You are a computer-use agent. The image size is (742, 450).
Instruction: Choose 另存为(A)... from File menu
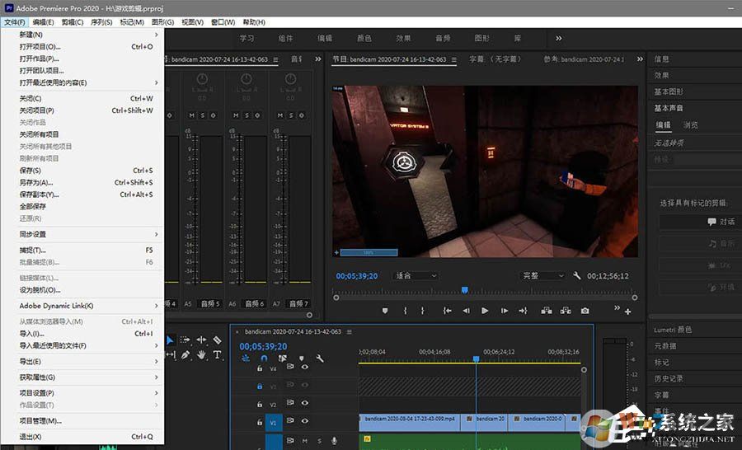(x=36, y=182)
